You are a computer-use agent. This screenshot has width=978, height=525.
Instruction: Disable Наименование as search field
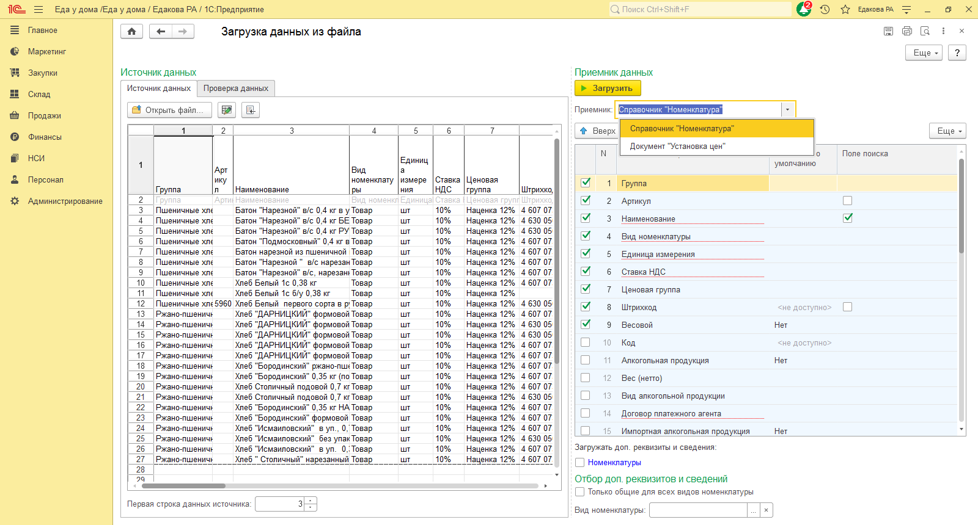[847, 217]
